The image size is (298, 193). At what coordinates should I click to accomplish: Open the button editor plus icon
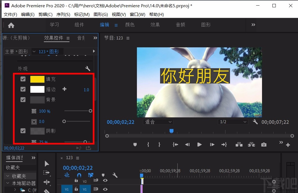288,145
